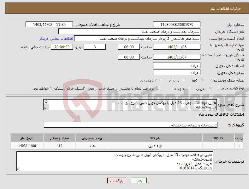The height and width of the screenshot is (189, 249).
Task: Click شهر محل تحویل field تهران
Action: [x=177, y=73]
